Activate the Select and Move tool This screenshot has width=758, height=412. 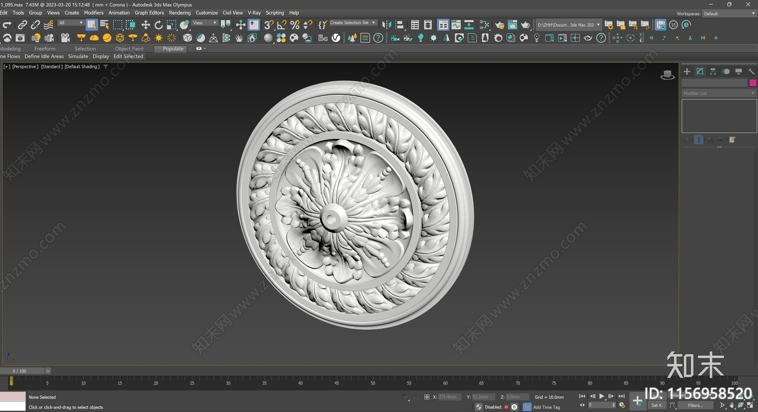click(x=145, y=25)
